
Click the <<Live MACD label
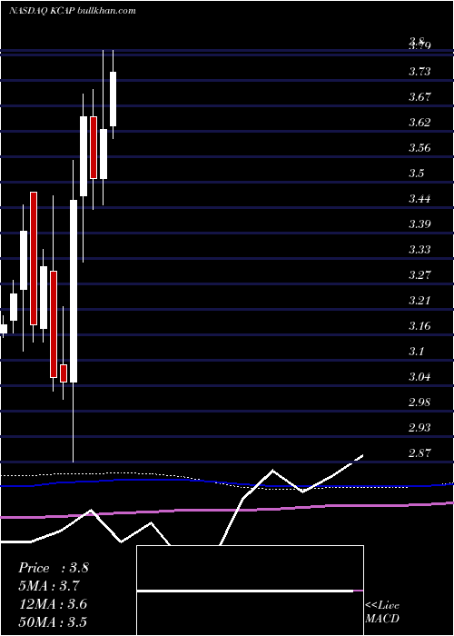click(x=382, y=612)
